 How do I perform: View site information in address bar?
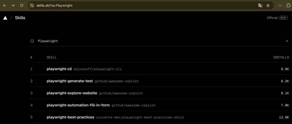(x=32, y=5)
